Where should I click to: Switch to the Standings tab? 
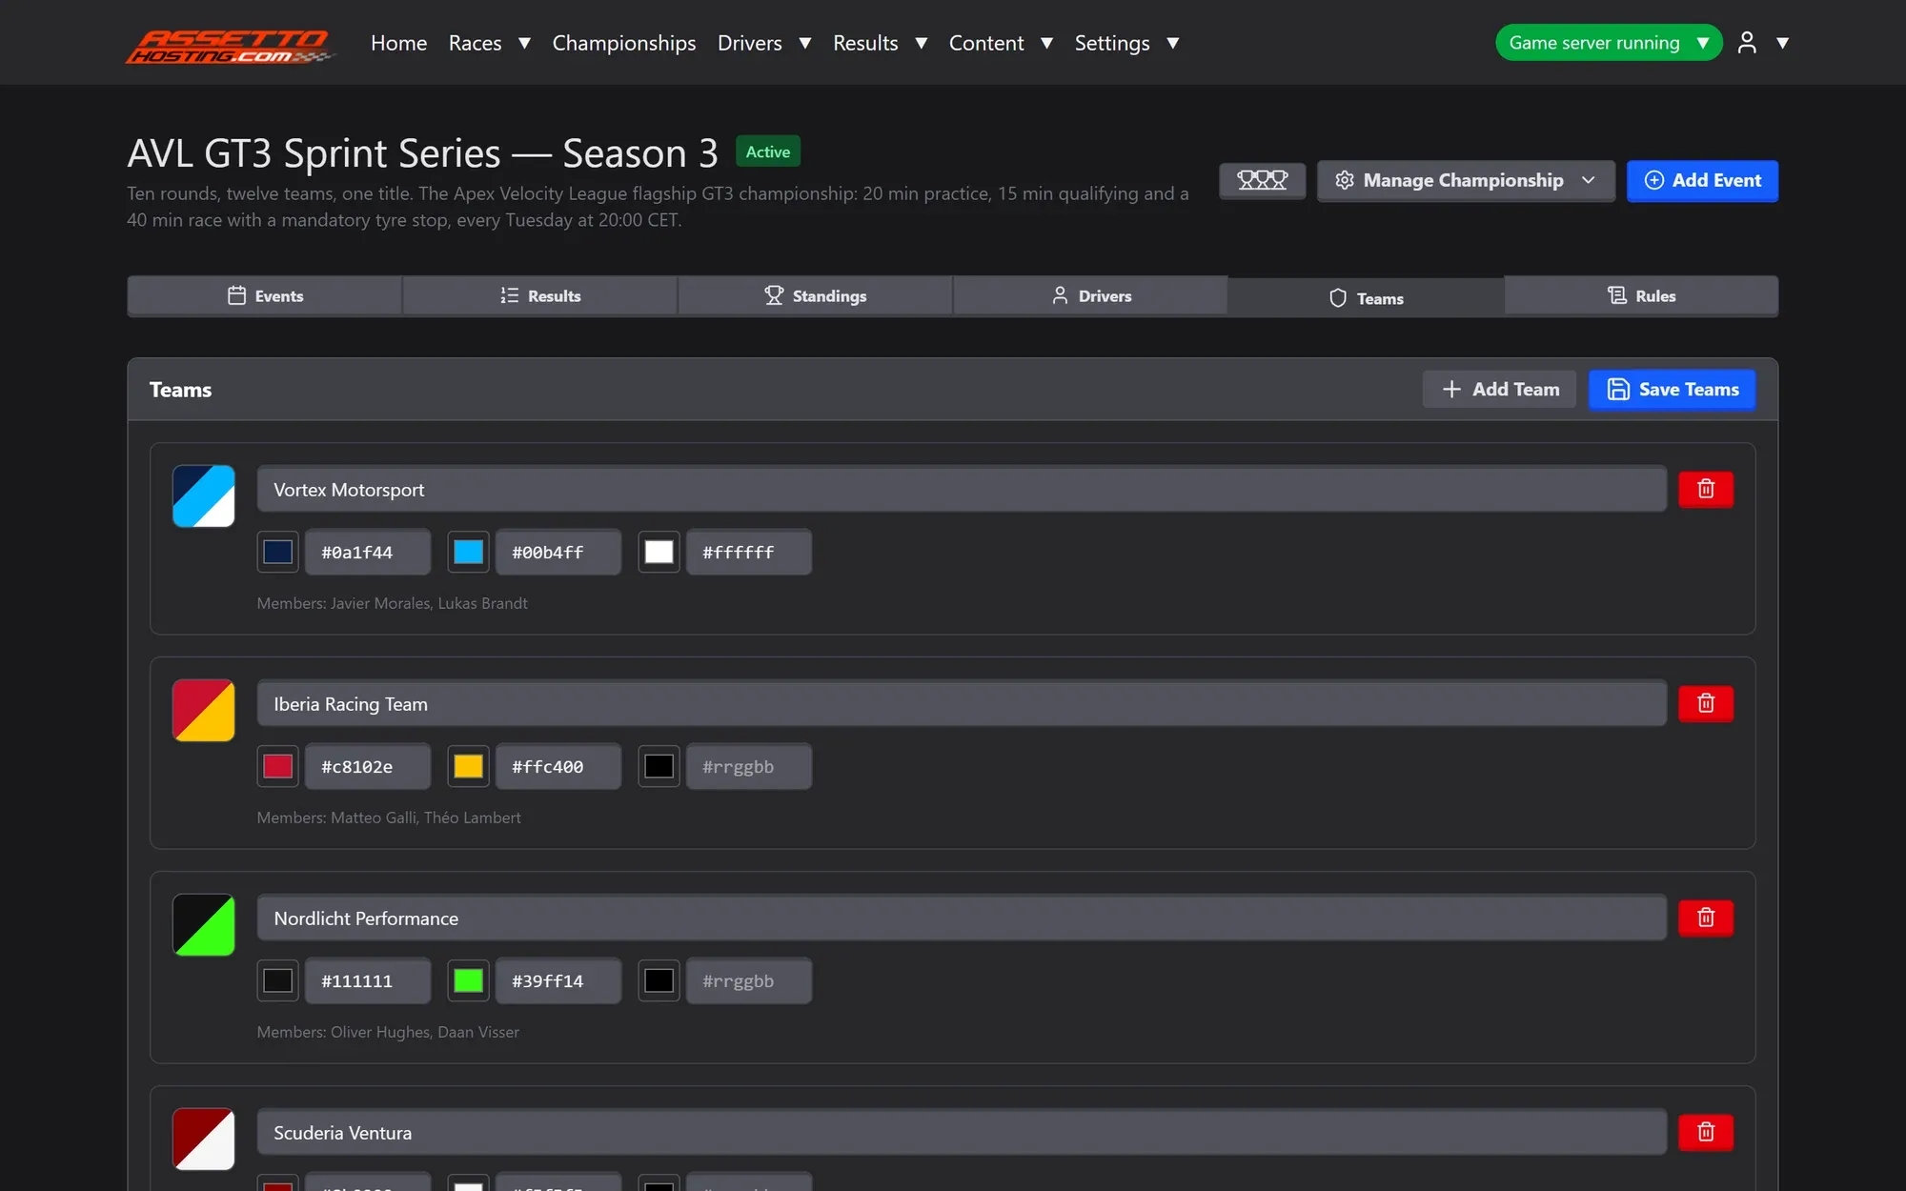point(816,296)
